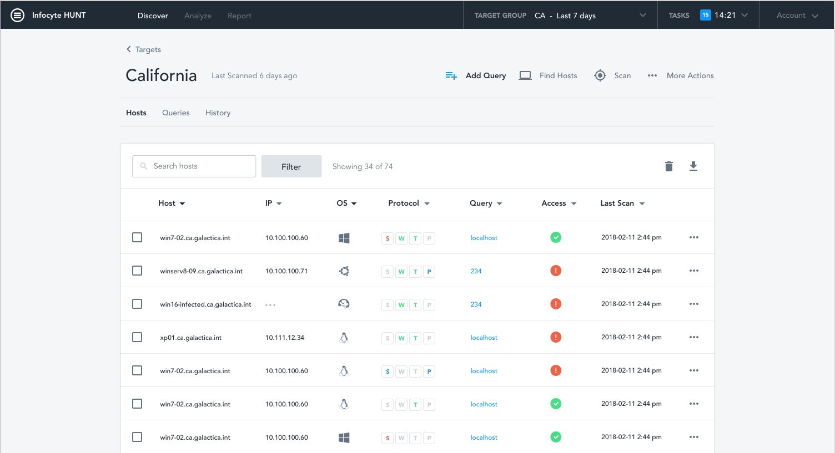Click into the Search hosts field
835x453 pixels.
[x=194, y=166]
